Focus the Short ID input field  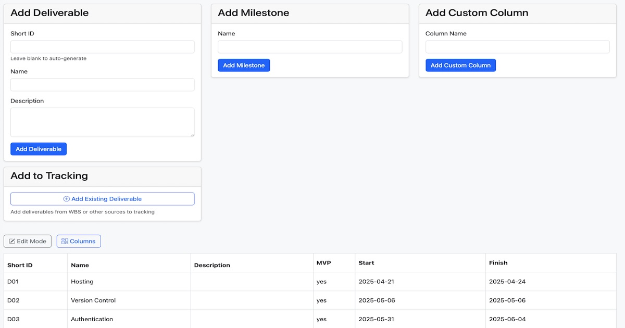click(103, 47)
